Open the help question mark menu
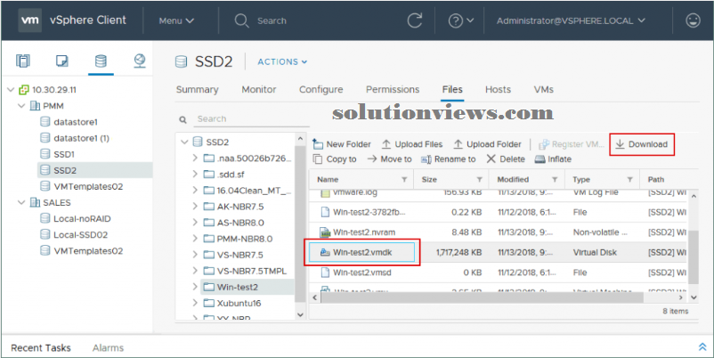Screen dimensions: 714x358 pyautogui.click(x=461, y=20)
